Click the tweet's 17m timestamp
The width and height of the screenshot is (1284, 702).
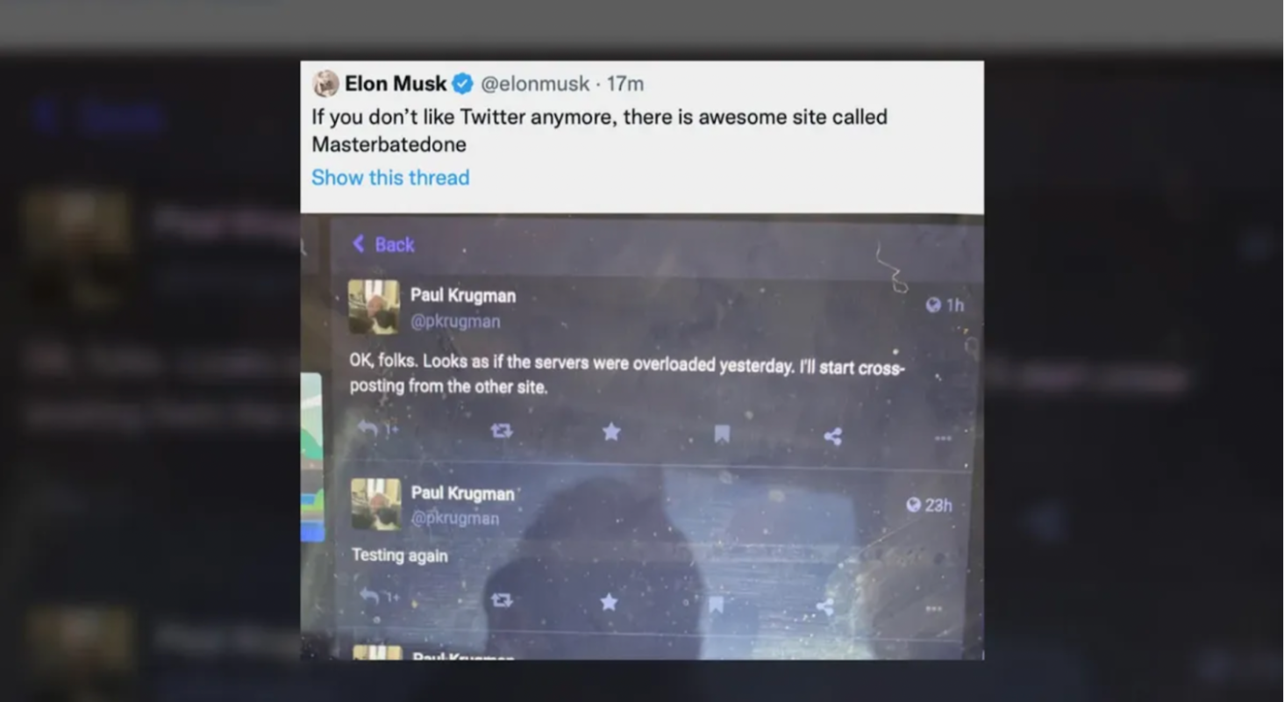(x=625, y=84)
